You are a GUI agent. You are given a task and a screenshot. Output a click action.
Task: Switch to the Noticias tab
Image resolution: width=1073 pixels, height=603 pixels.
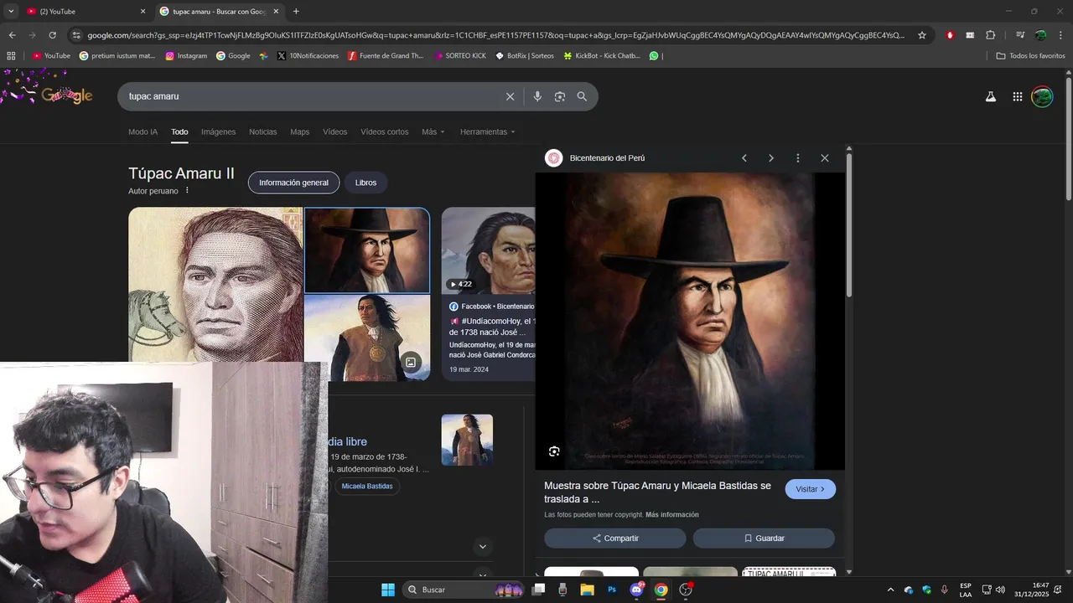click(263, 132)
